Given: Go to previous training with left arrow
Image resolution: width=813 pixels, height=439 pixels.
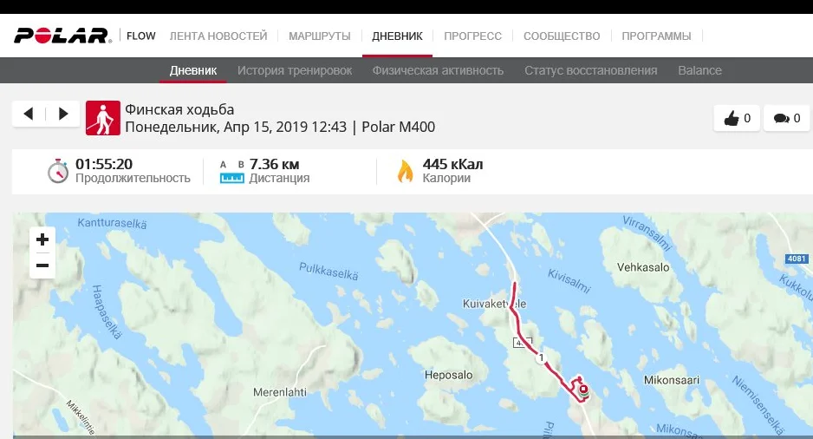Looking at the screenshot, I should pos(29,114).
